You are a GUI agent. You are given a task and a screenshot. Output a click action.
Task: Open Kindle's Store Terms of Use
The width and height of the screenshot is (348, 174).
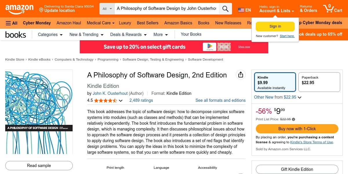click(x=311, y=142)
